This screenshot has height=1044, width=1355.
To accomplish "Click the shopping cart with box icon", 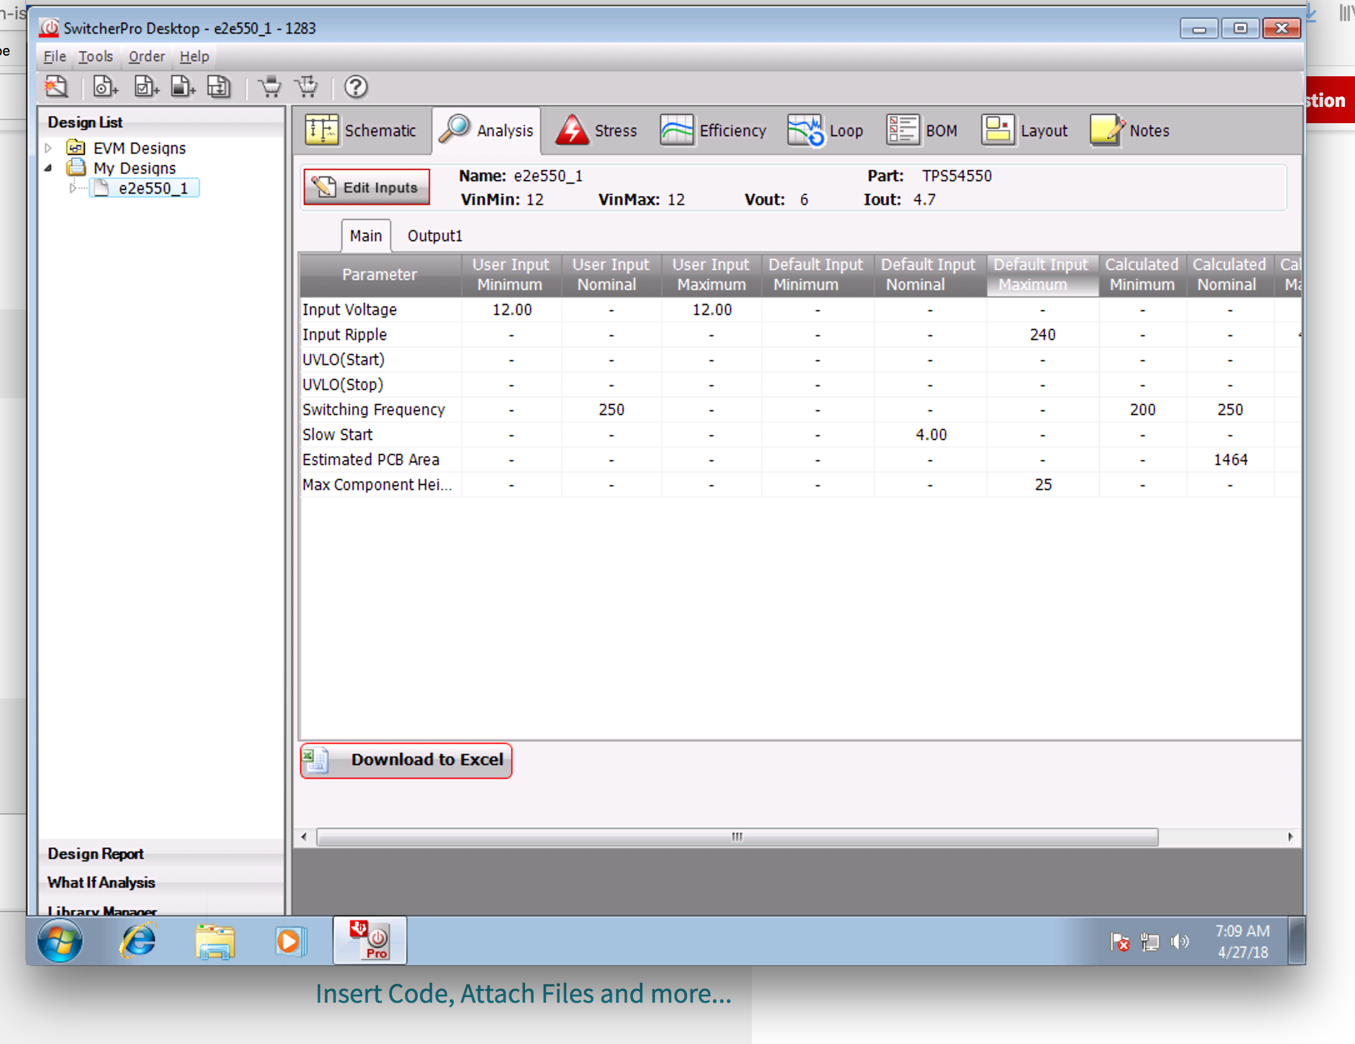I will click(x=270, y=87).
